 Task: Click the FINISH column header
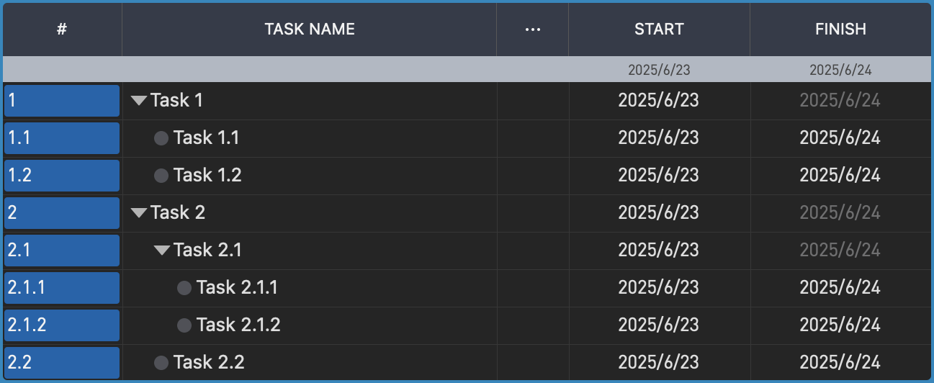[x=840, y=30]
